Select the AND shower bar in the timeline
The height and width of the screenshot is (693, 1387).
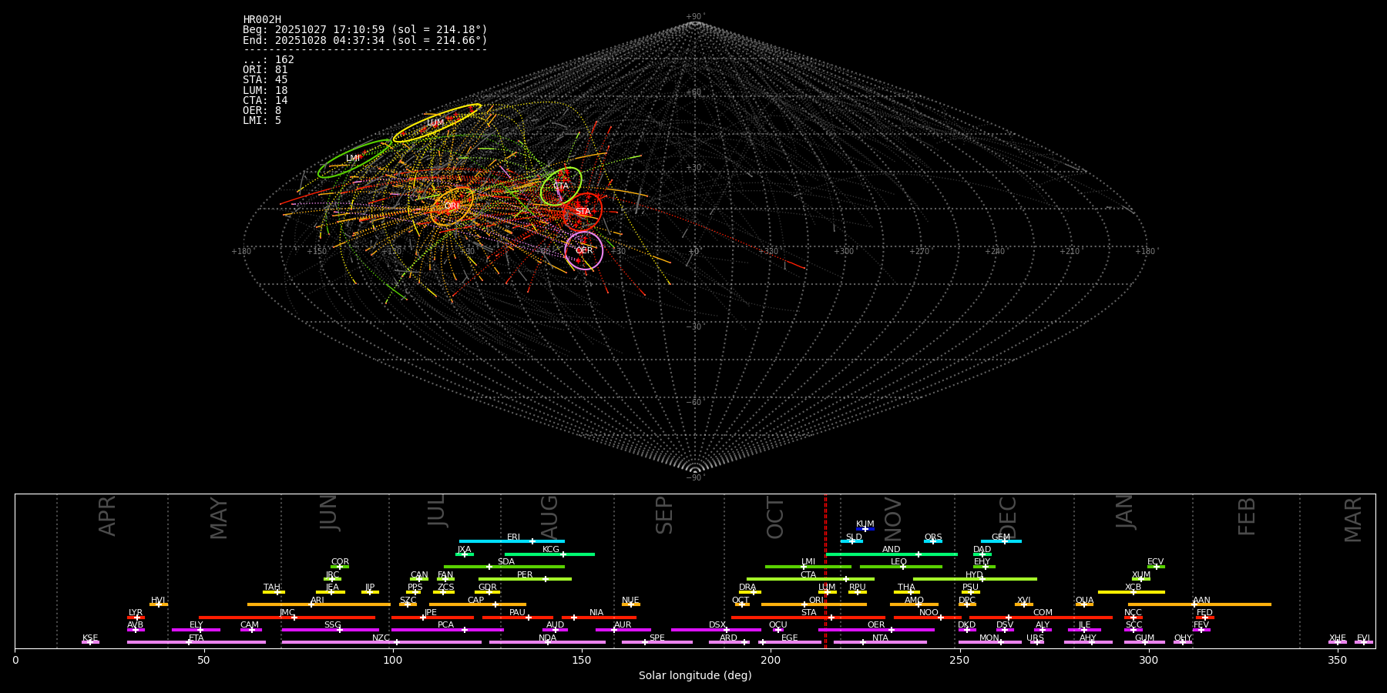[x=892, y=554]
